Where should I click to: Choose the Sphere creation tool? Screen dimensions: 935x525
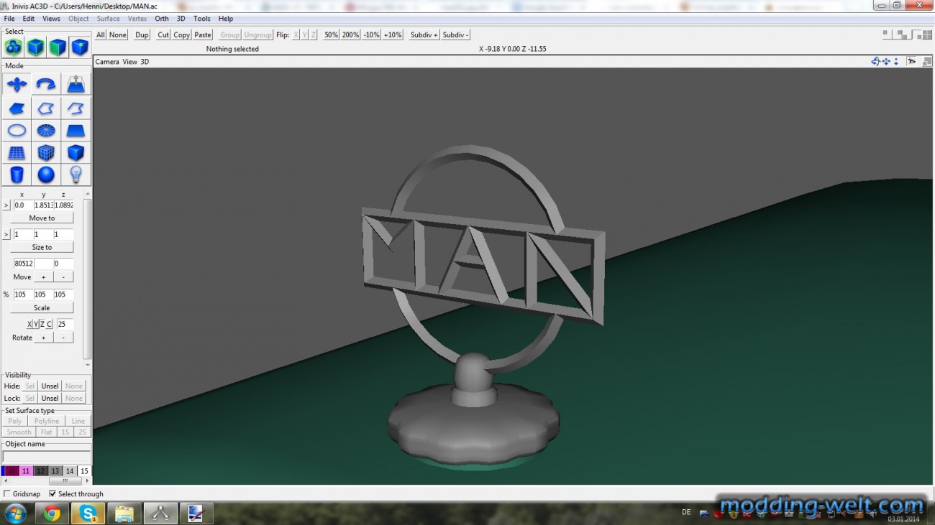pos(46,175)
